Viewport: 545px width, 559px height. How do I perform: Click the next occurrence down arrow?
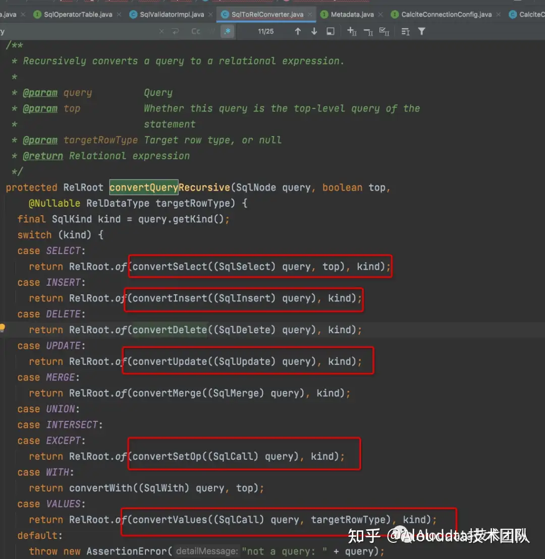pos(314,31)
